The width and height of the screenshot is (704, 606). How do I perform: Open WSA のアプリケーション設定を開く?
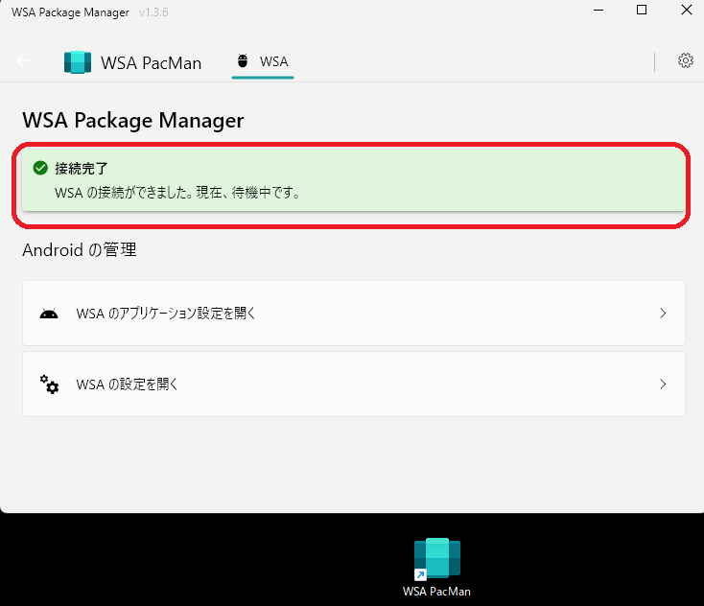pyautogui.click(x=354, y=313)
